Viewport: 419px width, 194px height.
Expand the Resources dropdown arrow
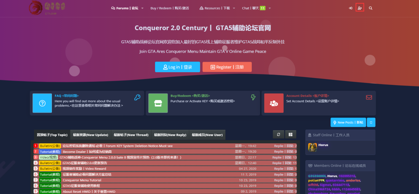point(234,8)
